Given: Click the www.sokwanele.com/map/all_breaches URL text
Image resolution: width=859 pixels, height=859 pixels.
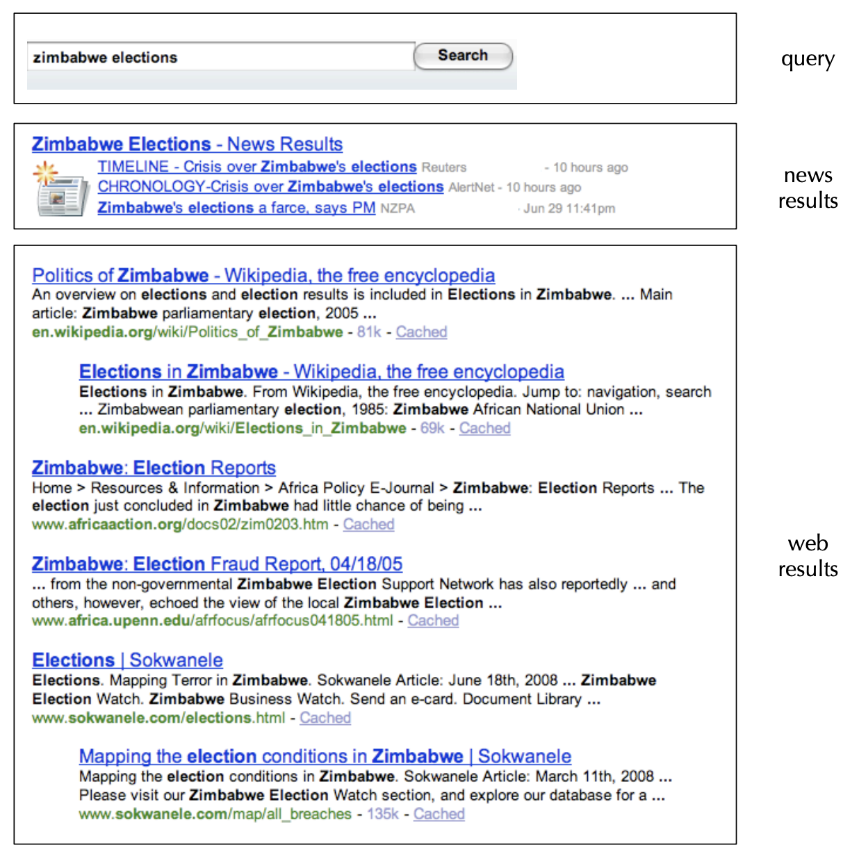Looking at the screenshot, I should 215,814.
